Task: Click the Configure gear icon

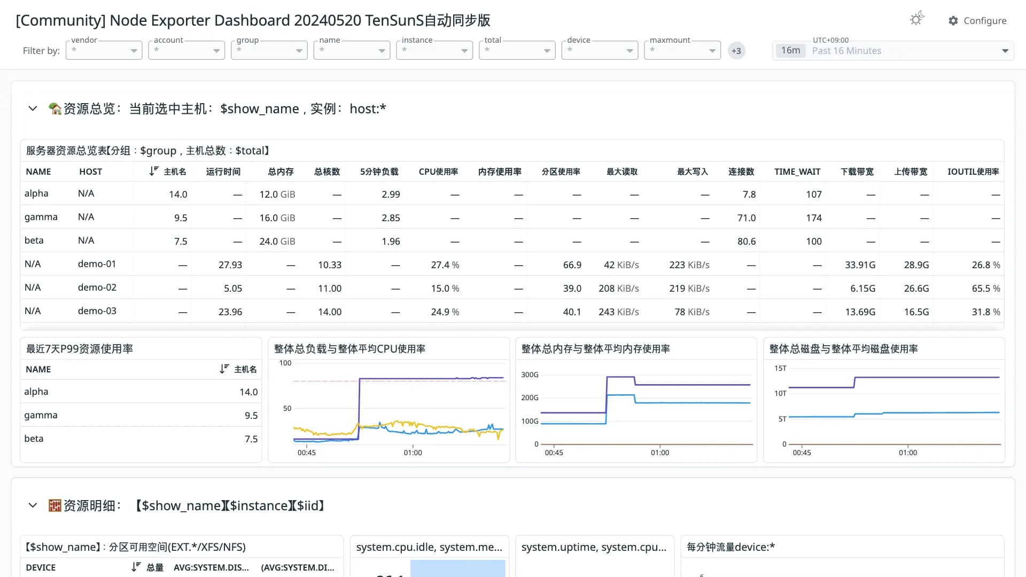Action: [953, 21]
